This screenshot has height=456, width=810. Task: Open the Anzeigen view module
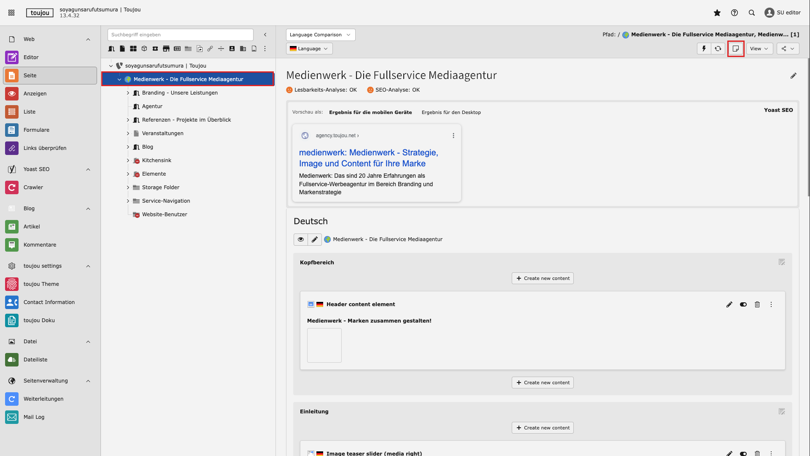50,94
